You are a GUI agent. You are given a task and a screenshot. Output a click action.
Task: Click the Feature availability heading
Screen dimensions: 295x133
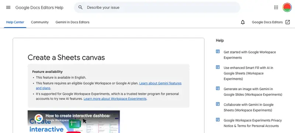point(48,72)
